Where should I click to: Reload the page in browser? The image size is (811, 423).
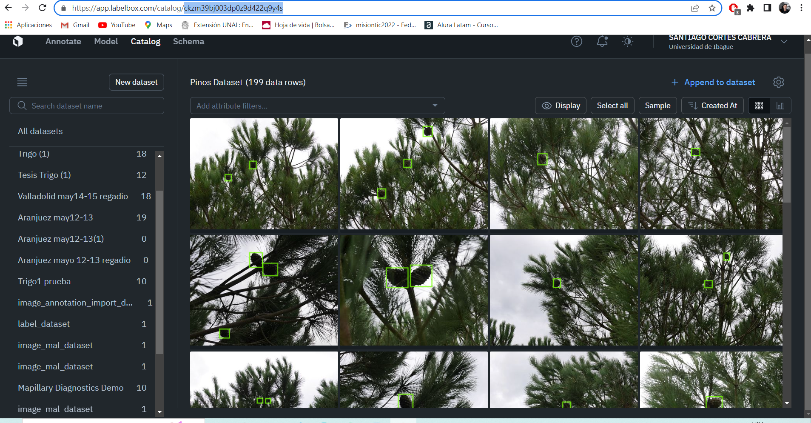42,8
